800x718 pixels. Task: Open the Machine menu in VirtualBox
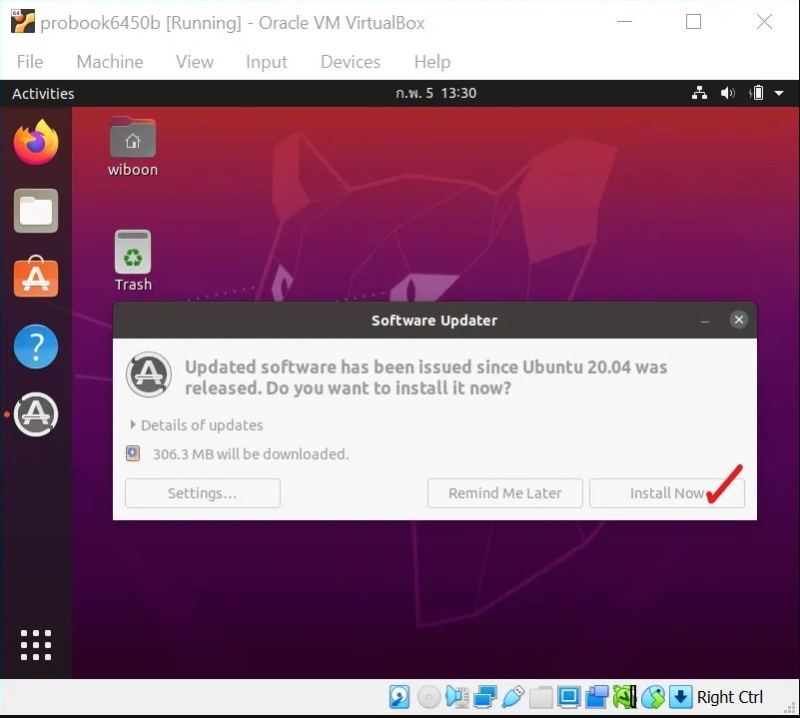pyautogui.click(x=110, y=62)
